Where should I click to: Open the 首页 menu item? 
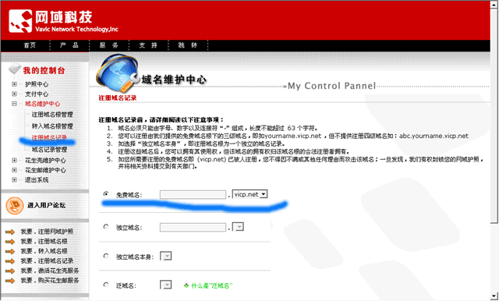(30, 45)
